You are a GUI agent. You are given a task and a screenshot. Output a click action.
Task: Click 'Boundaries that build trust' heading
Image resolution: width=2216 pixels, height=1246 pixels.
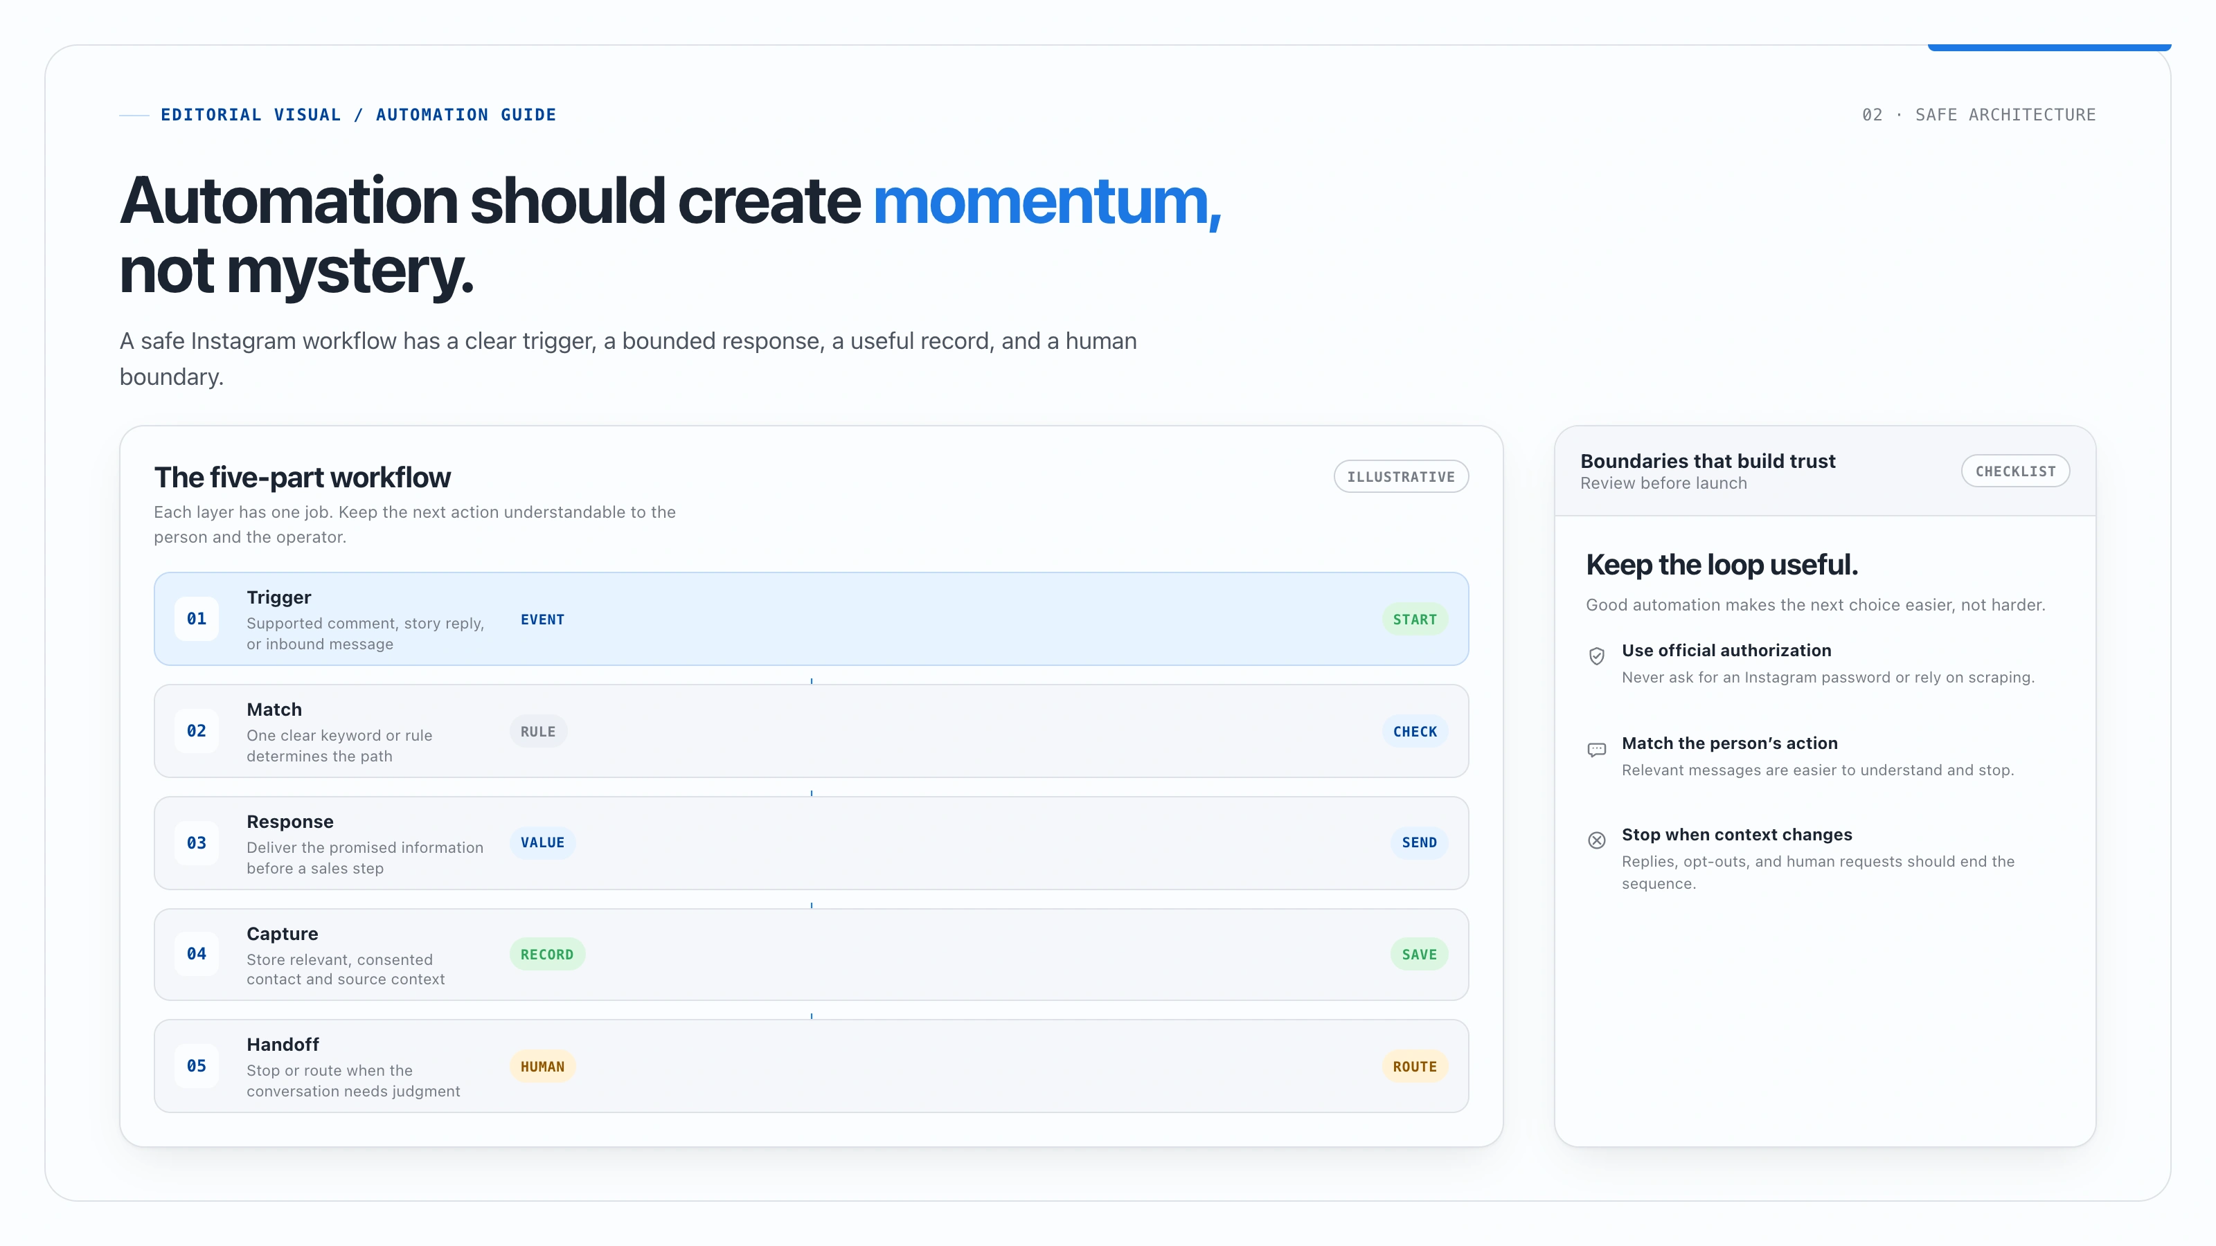pyautogui.click(x=1708, y=462)
